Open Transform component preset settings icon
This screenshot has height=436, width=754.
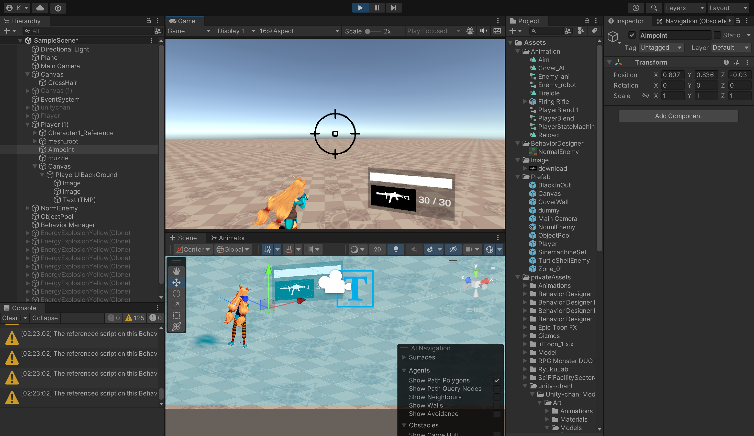(737, 62)
